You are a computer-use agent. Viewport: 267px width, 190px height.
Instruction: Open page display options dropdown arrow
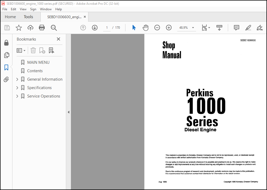tap(209, 28)
